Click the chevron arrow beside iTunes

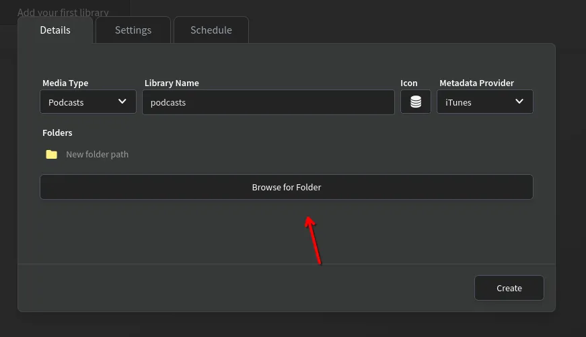(x=519, y=102)
